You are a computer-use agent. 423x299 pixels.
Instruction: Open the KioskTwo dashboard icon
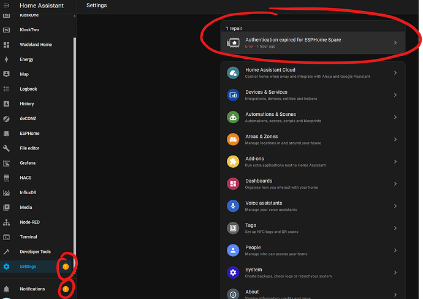coord(6,30)
